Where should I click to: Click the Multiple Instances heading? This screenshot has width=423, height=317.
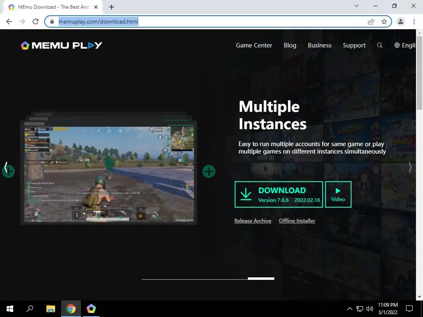tap(273, 115)
